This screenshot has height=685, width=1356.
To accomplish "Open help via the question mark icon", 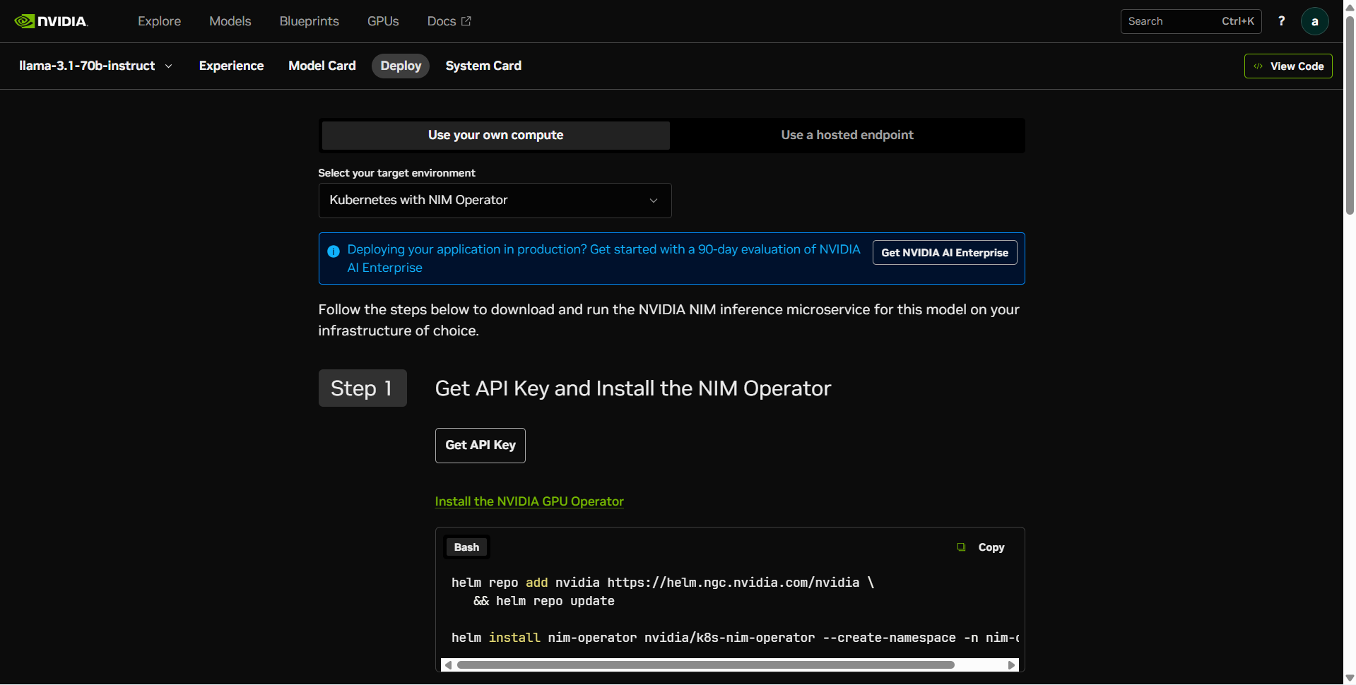I will point(1281,20).
